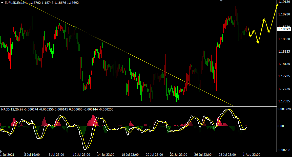The height and width of the screenshot is (157, 292).
Task: Click the 14 Jul 23:00 time label
Action: point(106,154)
